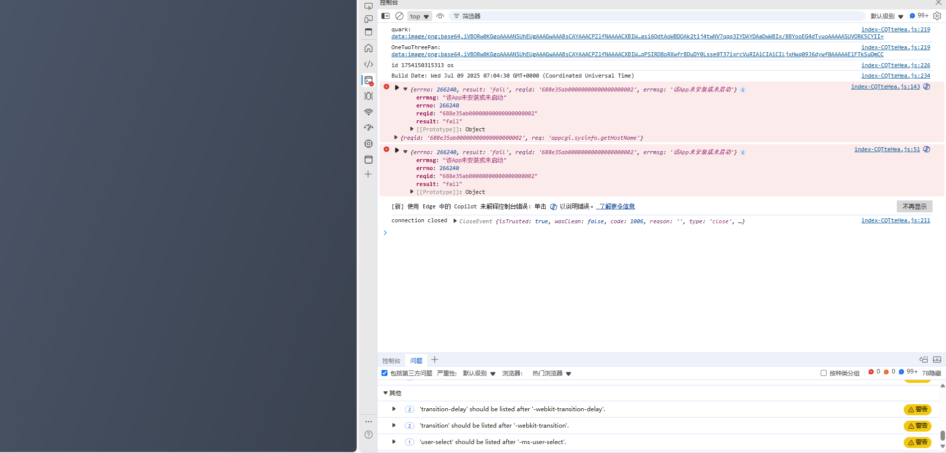
Task: Open the quark data:image base64 link
Action: click(x=637, y=36)
